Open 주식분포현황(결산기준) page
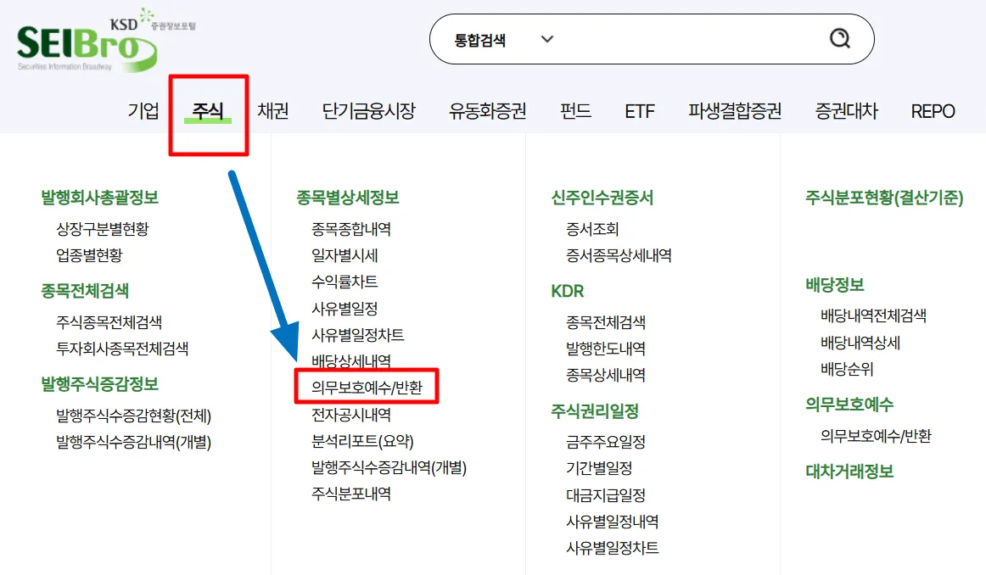 click(886, 196)
